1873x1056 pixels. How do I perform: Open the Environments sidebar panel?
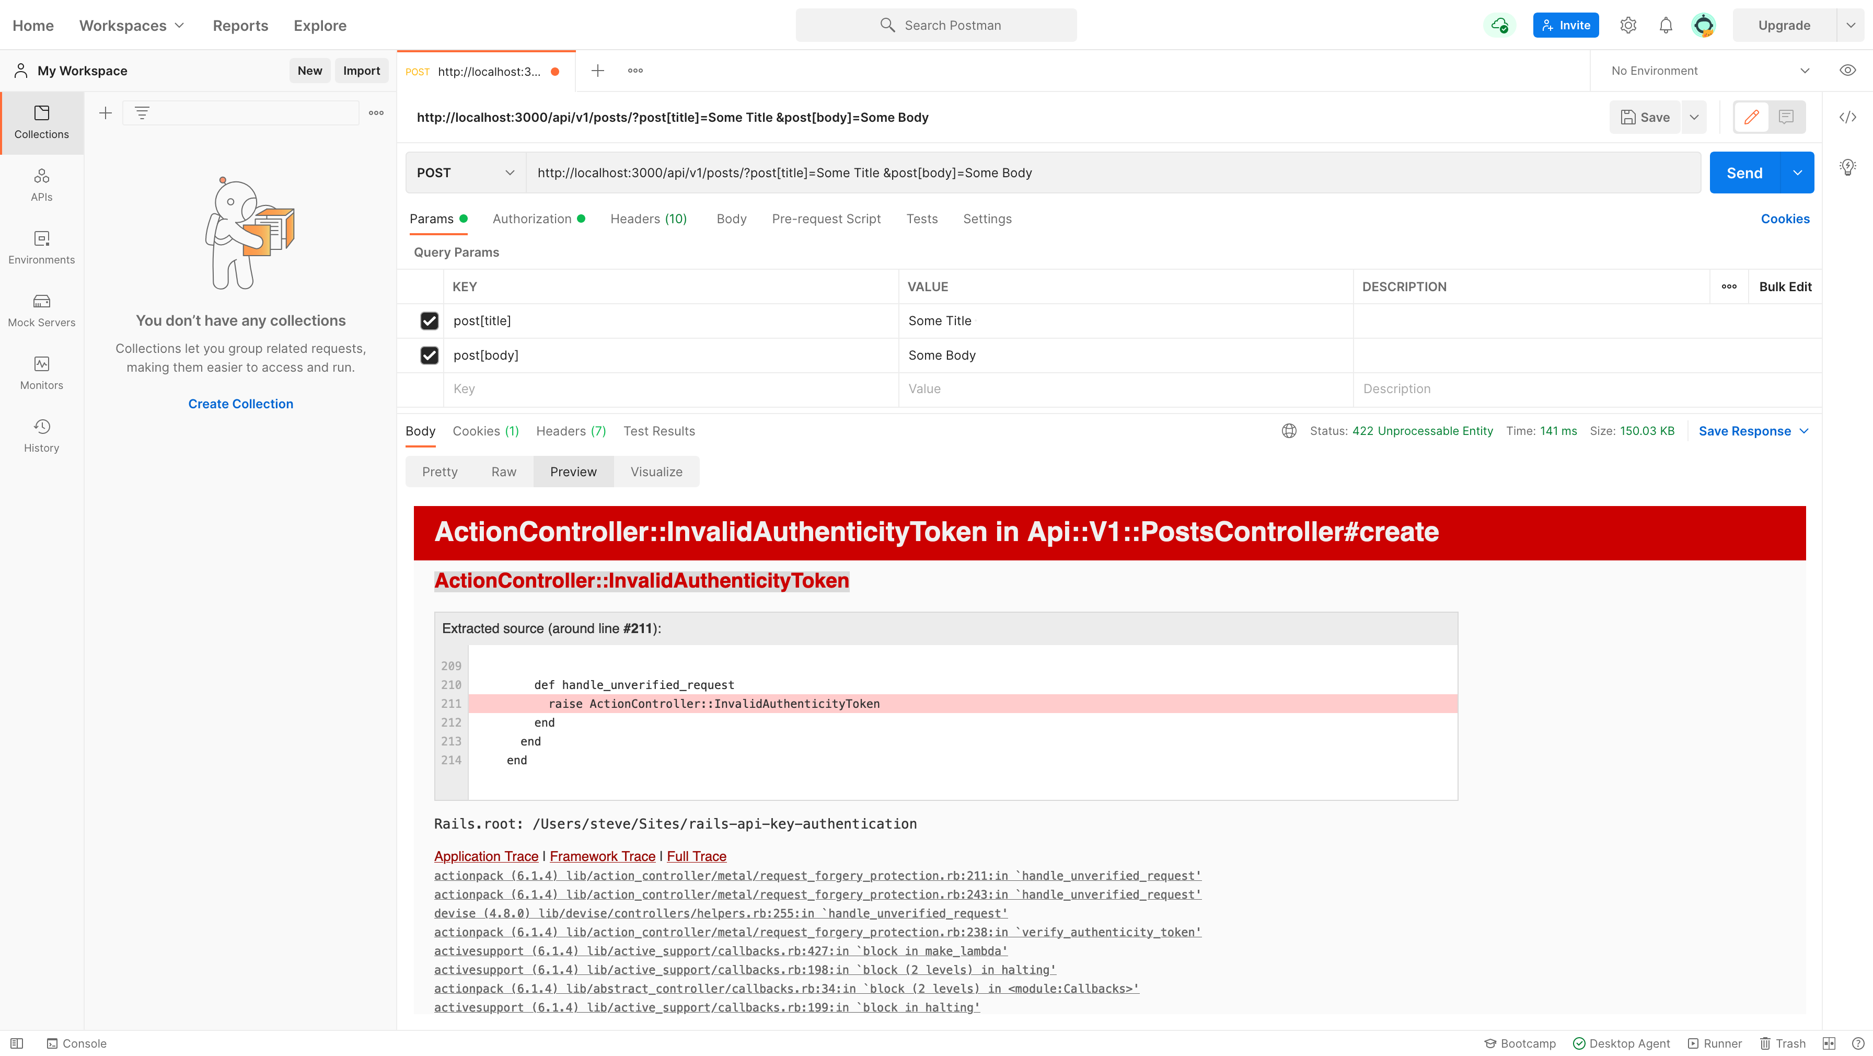(x=41, y=247)
